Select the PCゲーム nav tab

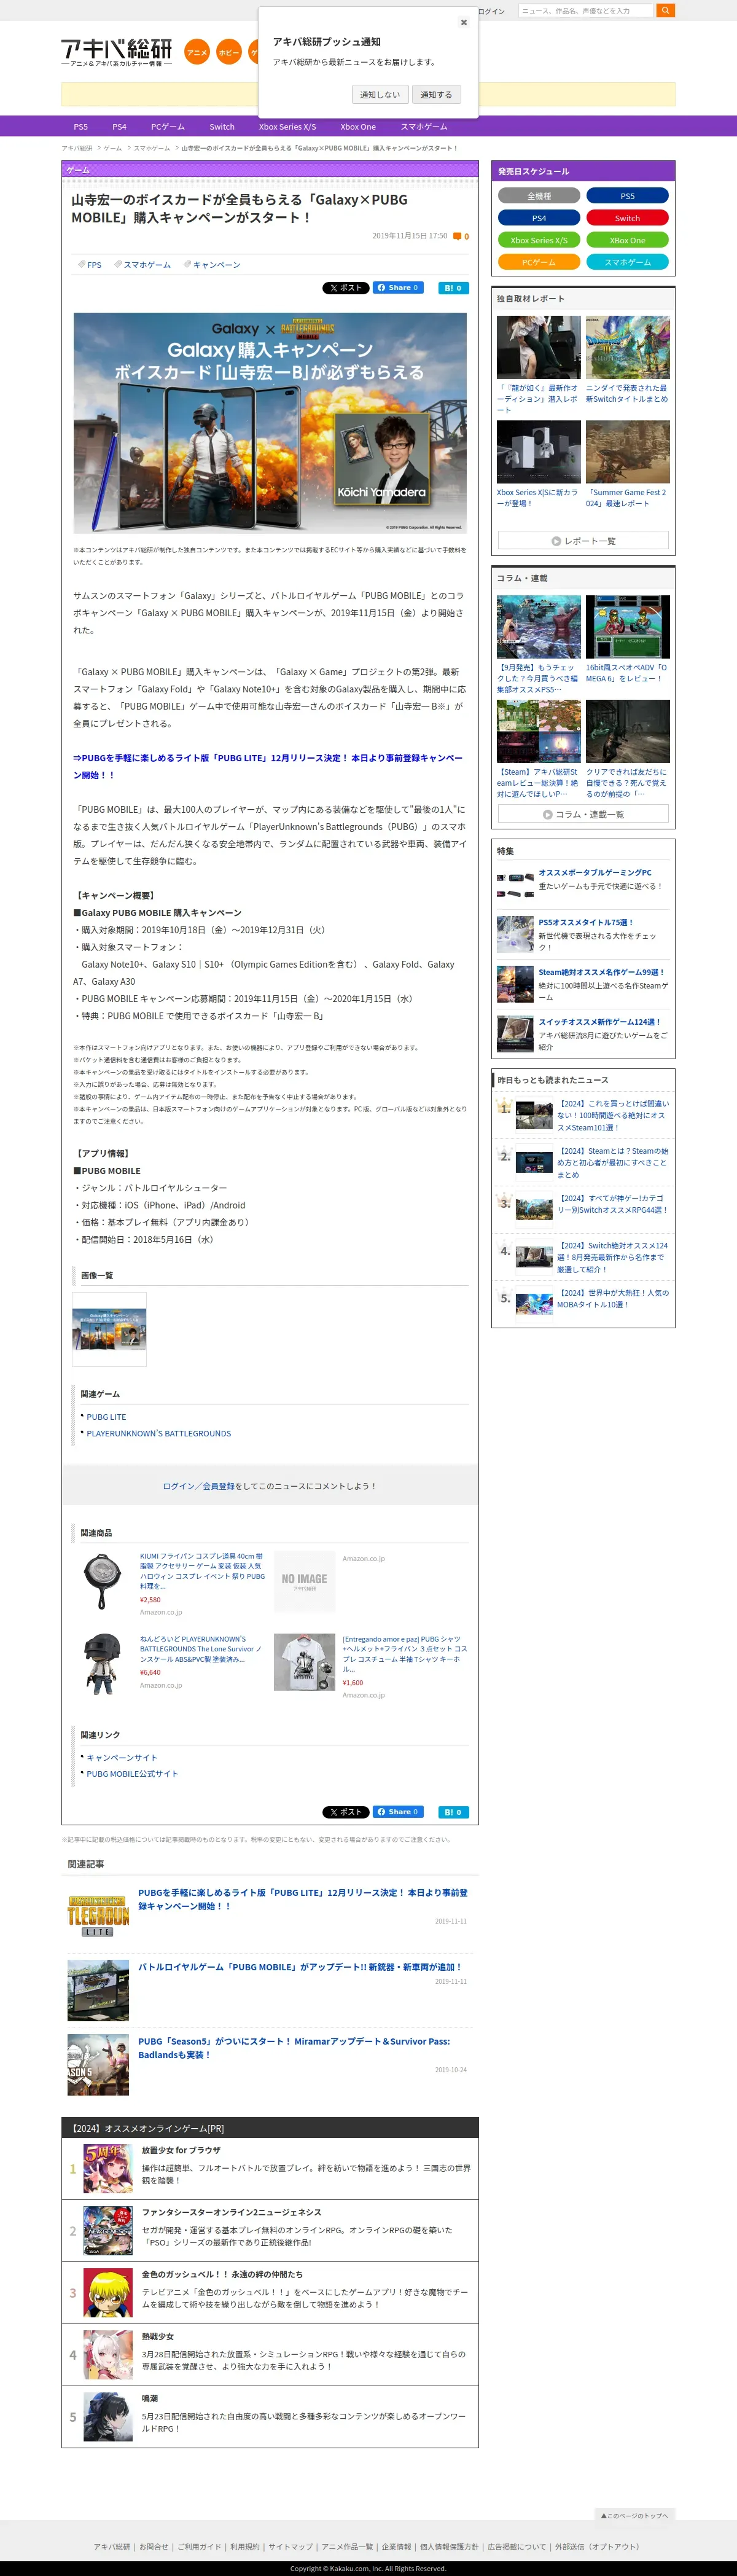(x=168, y=127)
